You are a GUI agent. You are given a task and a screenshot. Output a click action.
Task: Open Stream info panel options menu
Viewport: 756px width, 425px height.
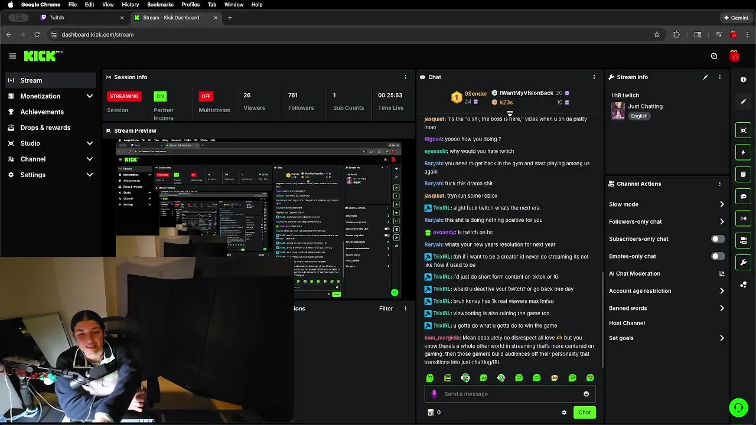(x=719, y=77)
